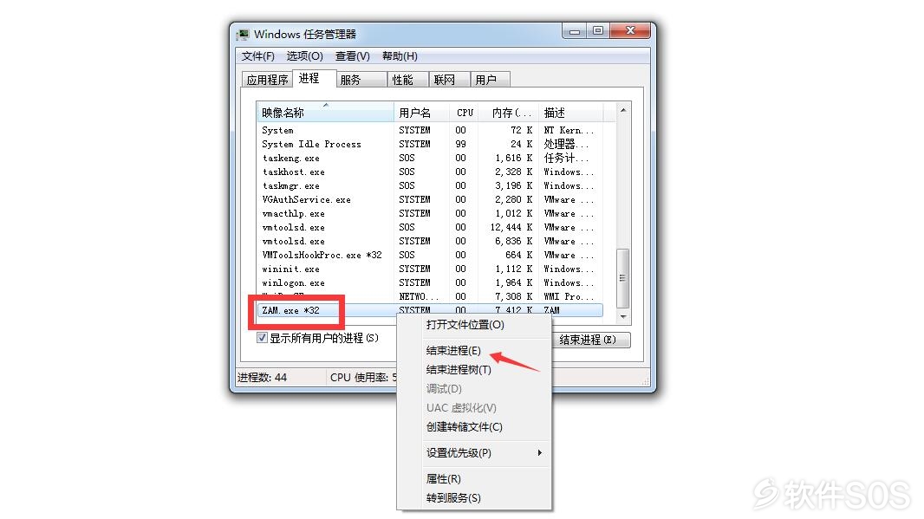Sort by 用户名 column header
Viewport: 924px width, 519px height.
[x=421, y=113]
